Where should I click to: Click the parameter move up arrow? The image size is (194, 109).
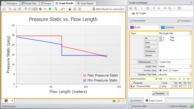(x=184, y=79)
